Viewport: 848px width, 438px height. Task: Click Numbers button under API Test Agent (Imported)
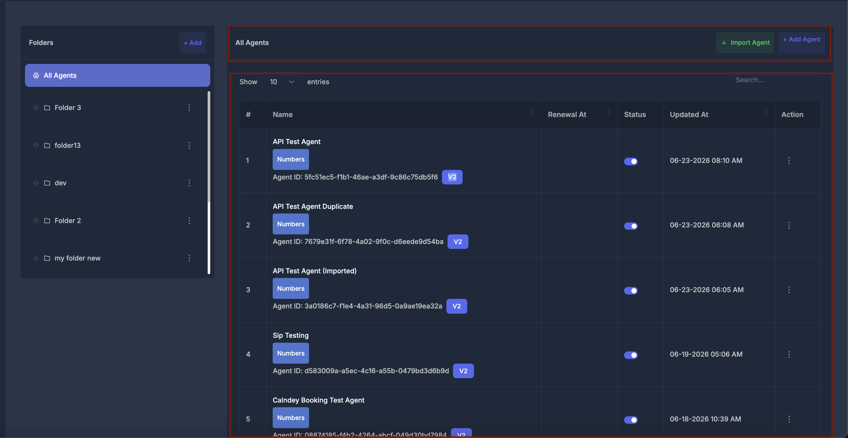click(291, 288)
